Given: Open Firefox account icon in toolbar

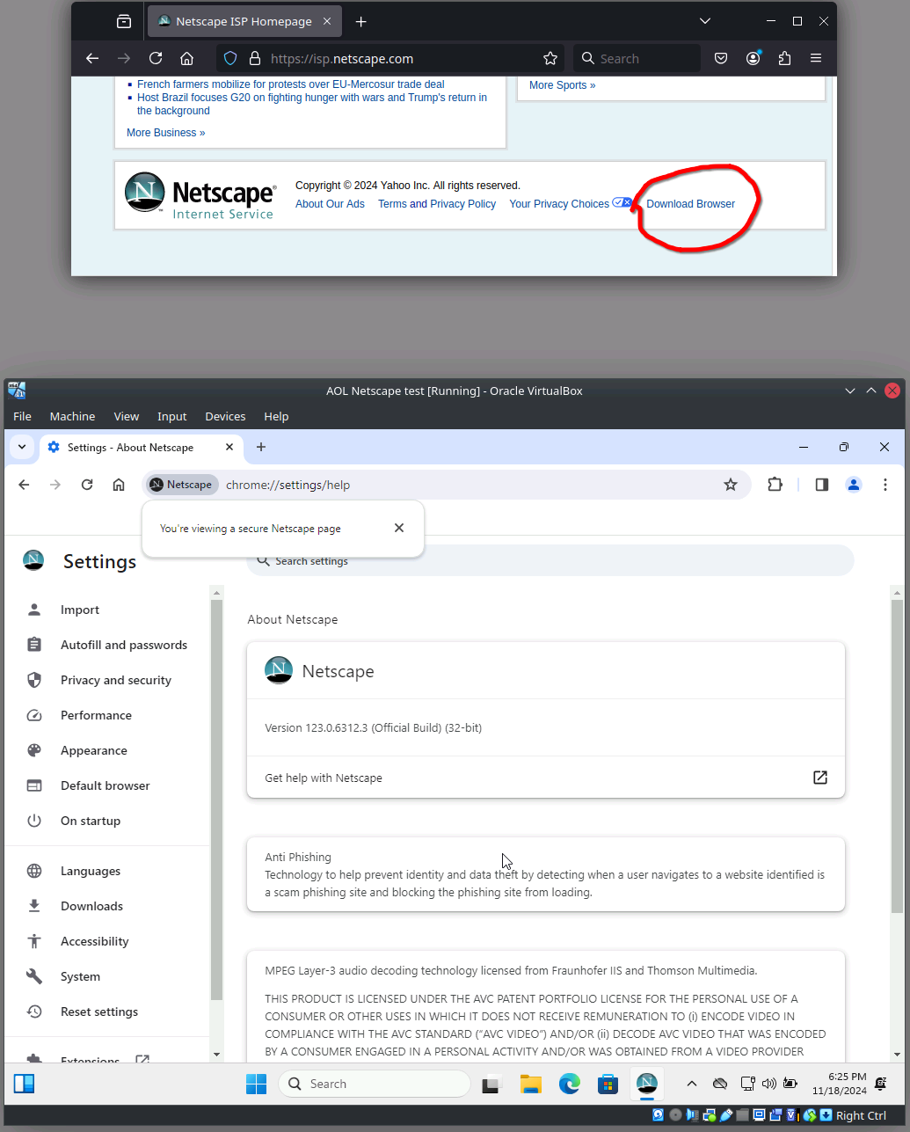Looking at the screenshot, I should click(753, 59).
